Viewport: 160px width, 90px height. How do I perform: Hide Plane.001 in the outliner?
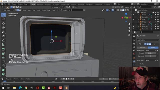pos(158,26)
